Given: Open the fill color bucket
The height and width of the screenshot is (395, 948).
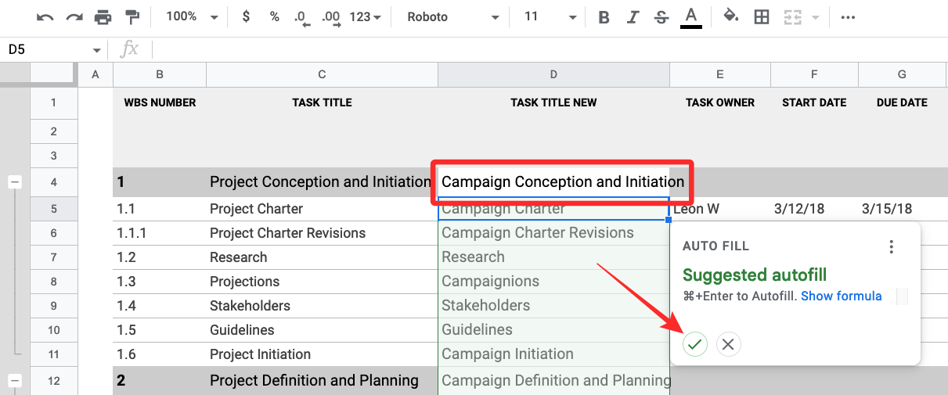Looking at the screenshot, I should pos(731,16).
